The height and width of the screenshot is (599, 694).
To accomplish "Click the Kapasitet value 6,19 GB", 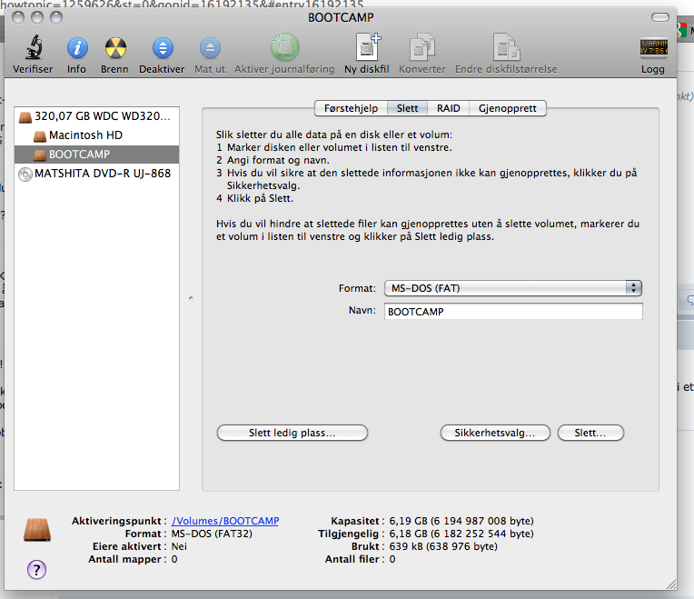I will [461, 521].
